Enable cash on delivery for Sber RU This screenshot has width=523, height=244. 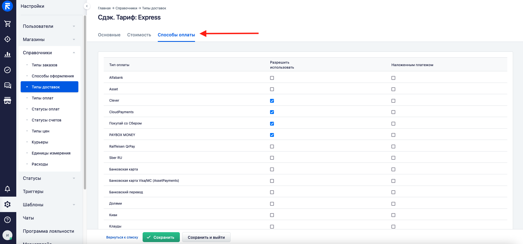tap(393, 158)
